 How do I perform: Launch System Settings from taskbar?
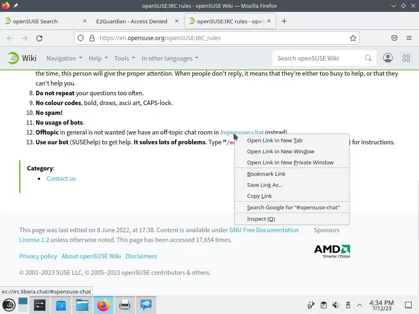(40, 305)
